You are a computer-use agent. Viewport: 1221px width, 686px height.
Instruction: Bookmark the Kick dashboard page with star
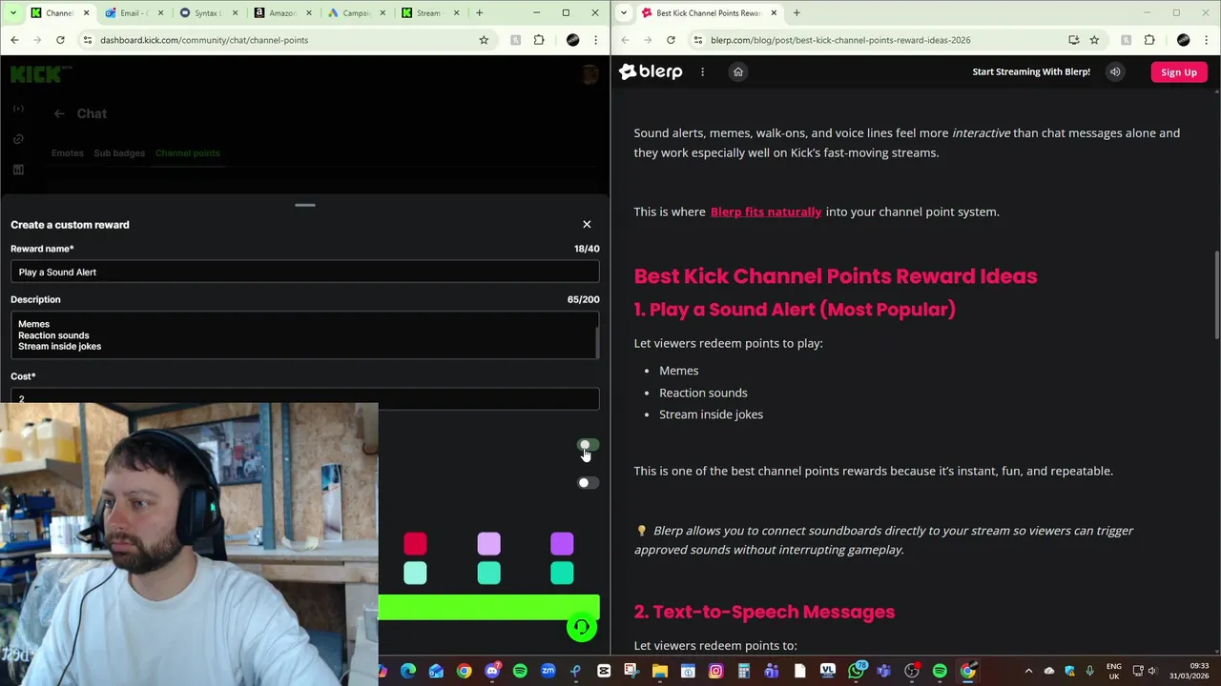click(x=484, y=40)
